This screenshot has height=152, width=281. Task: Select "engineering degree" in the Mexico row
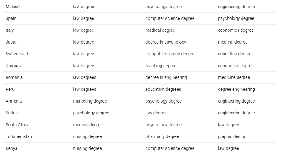[x=236, y=7]
